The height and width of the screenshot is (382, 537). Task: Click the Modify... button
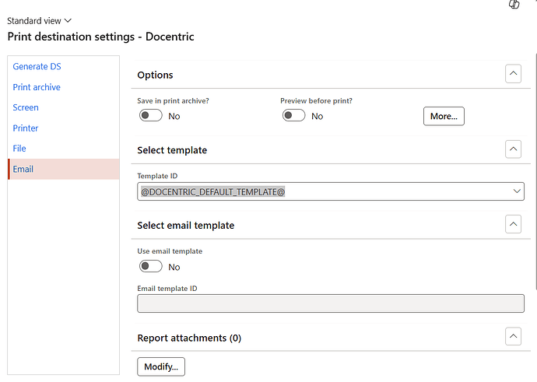pos(161,366)
